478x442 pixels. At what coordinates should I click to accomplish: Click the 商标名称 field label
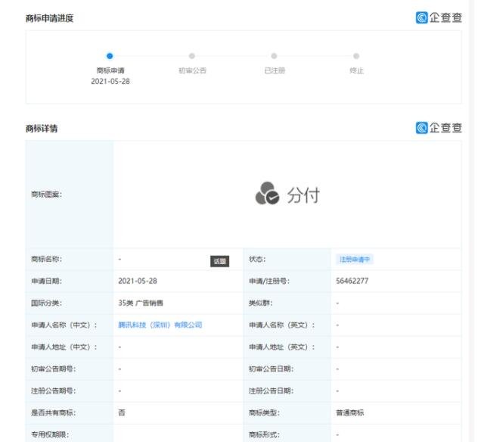coord(46,259)
